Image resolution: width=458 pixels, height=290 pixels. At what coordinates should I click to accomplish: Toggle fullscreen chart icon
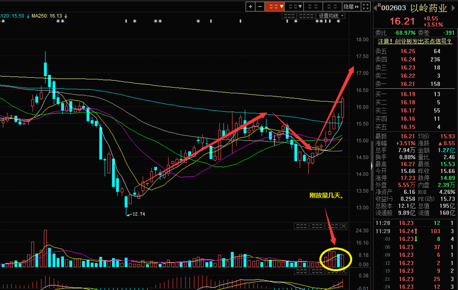click(x=366, y=6)
